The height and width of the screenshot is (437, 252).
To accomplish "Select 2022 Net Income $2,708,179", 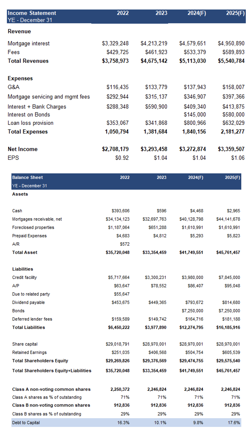I will point(115,150).
